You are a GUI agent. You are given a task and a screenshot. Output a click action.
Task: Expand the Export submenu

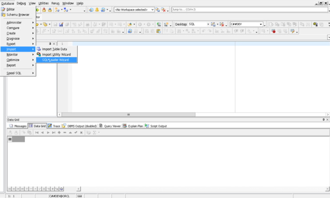[x=18, y=44]
